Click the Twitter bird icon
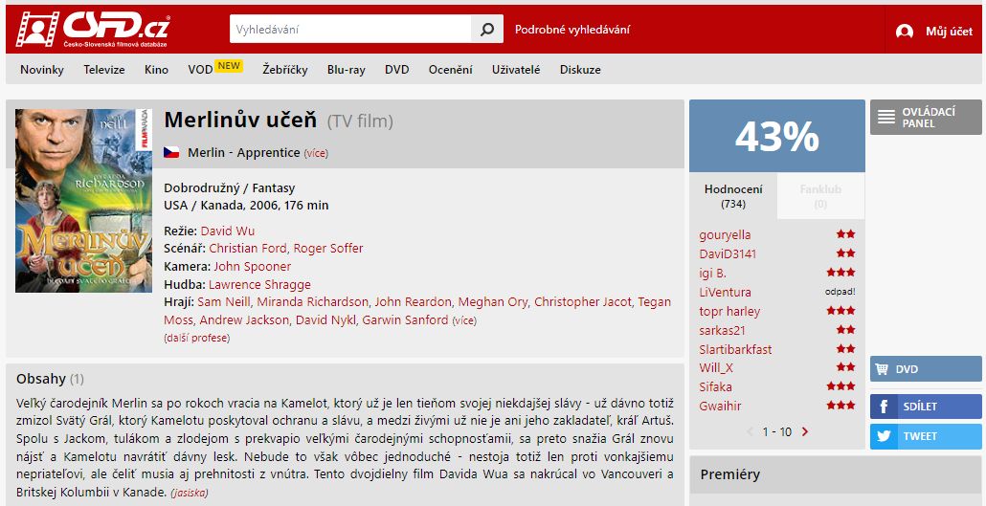This screenshot has height=506, width=986. [883, 436]
